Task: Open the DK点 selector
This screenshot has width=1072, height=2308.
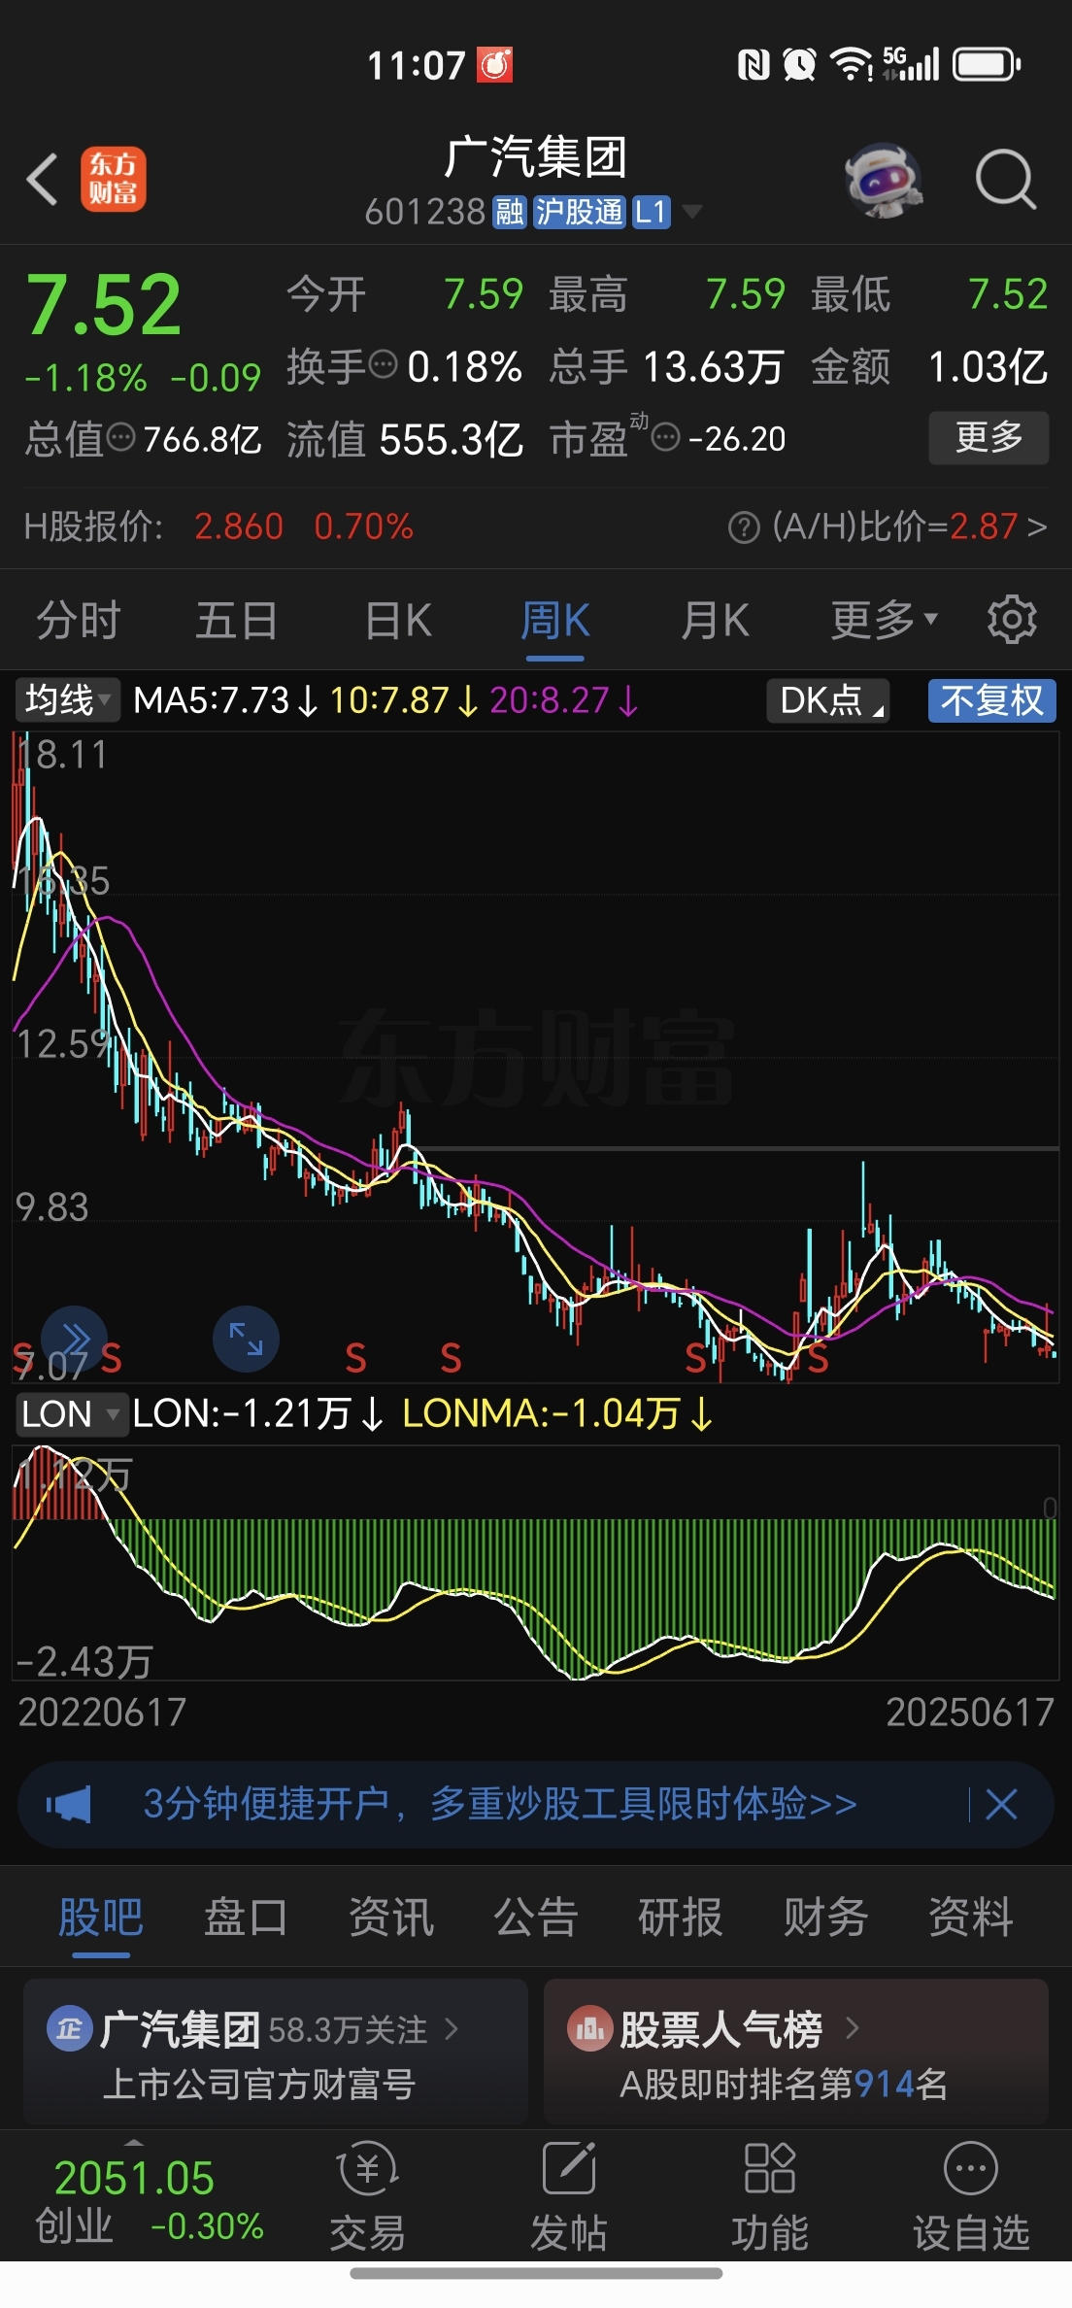Action: pos(828,700)
